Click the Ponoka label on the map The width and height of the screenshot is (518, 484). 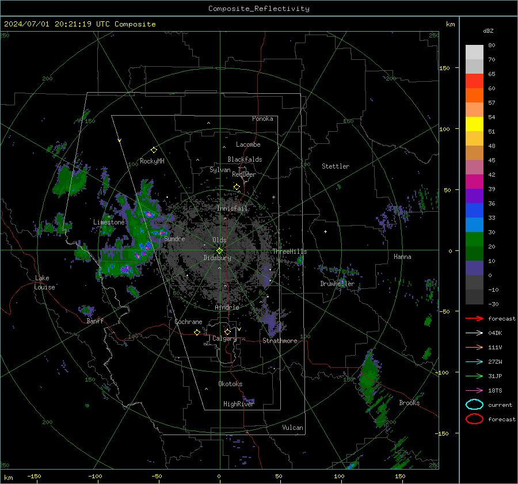[262, 119]
